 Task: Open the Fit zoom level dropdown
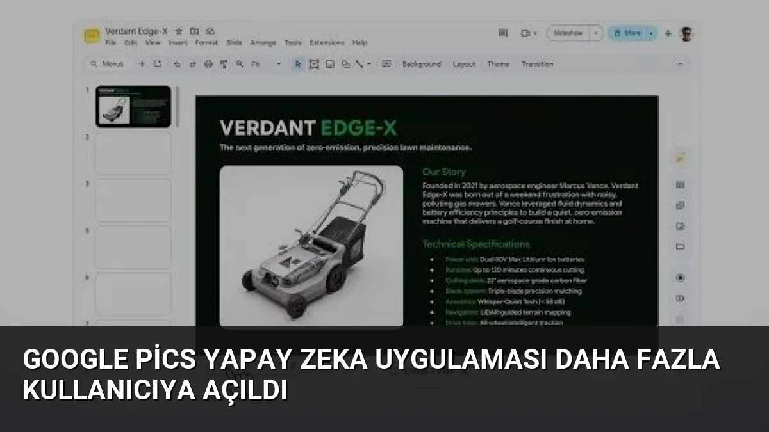pos(266,64)
